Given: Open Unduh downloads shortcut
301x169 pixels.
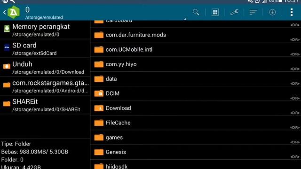Looking at the screenshot, I should 45,68.
